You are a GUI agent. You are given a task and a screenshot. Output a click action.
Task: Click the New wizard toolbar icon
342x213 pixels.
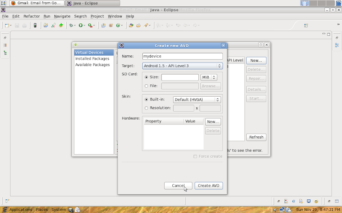pos(7,26)
